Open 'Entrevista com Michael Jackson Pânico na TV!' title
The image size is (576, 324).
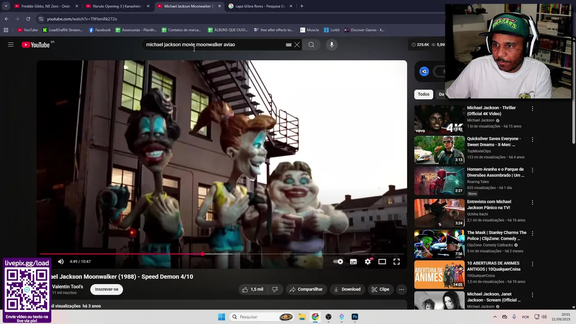pos(489,205)
